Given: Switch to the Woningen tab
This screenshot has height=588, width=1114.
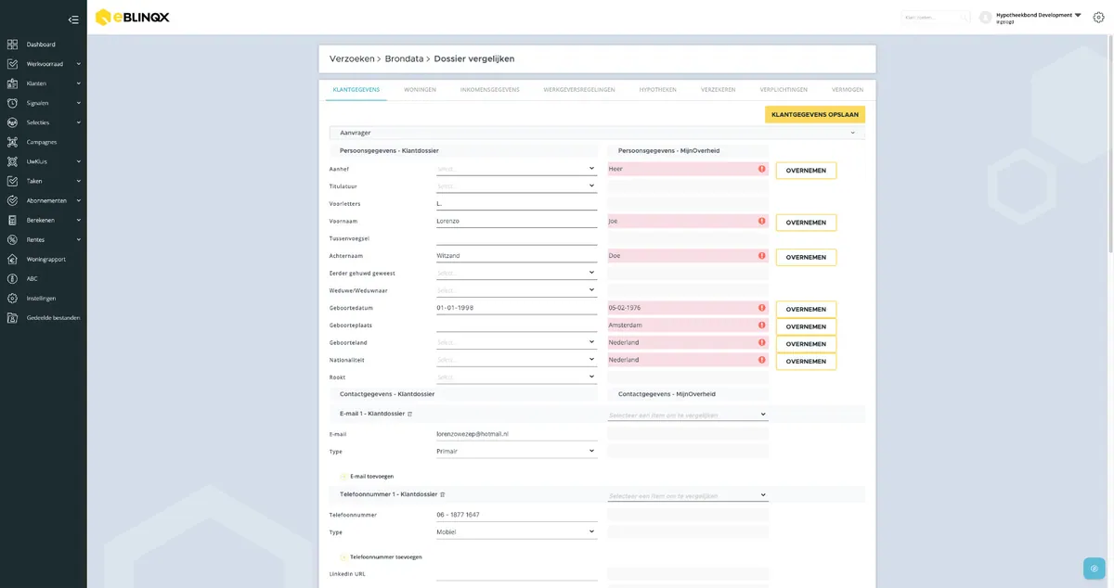Looking at the screenshot, I should click(420, 89).
